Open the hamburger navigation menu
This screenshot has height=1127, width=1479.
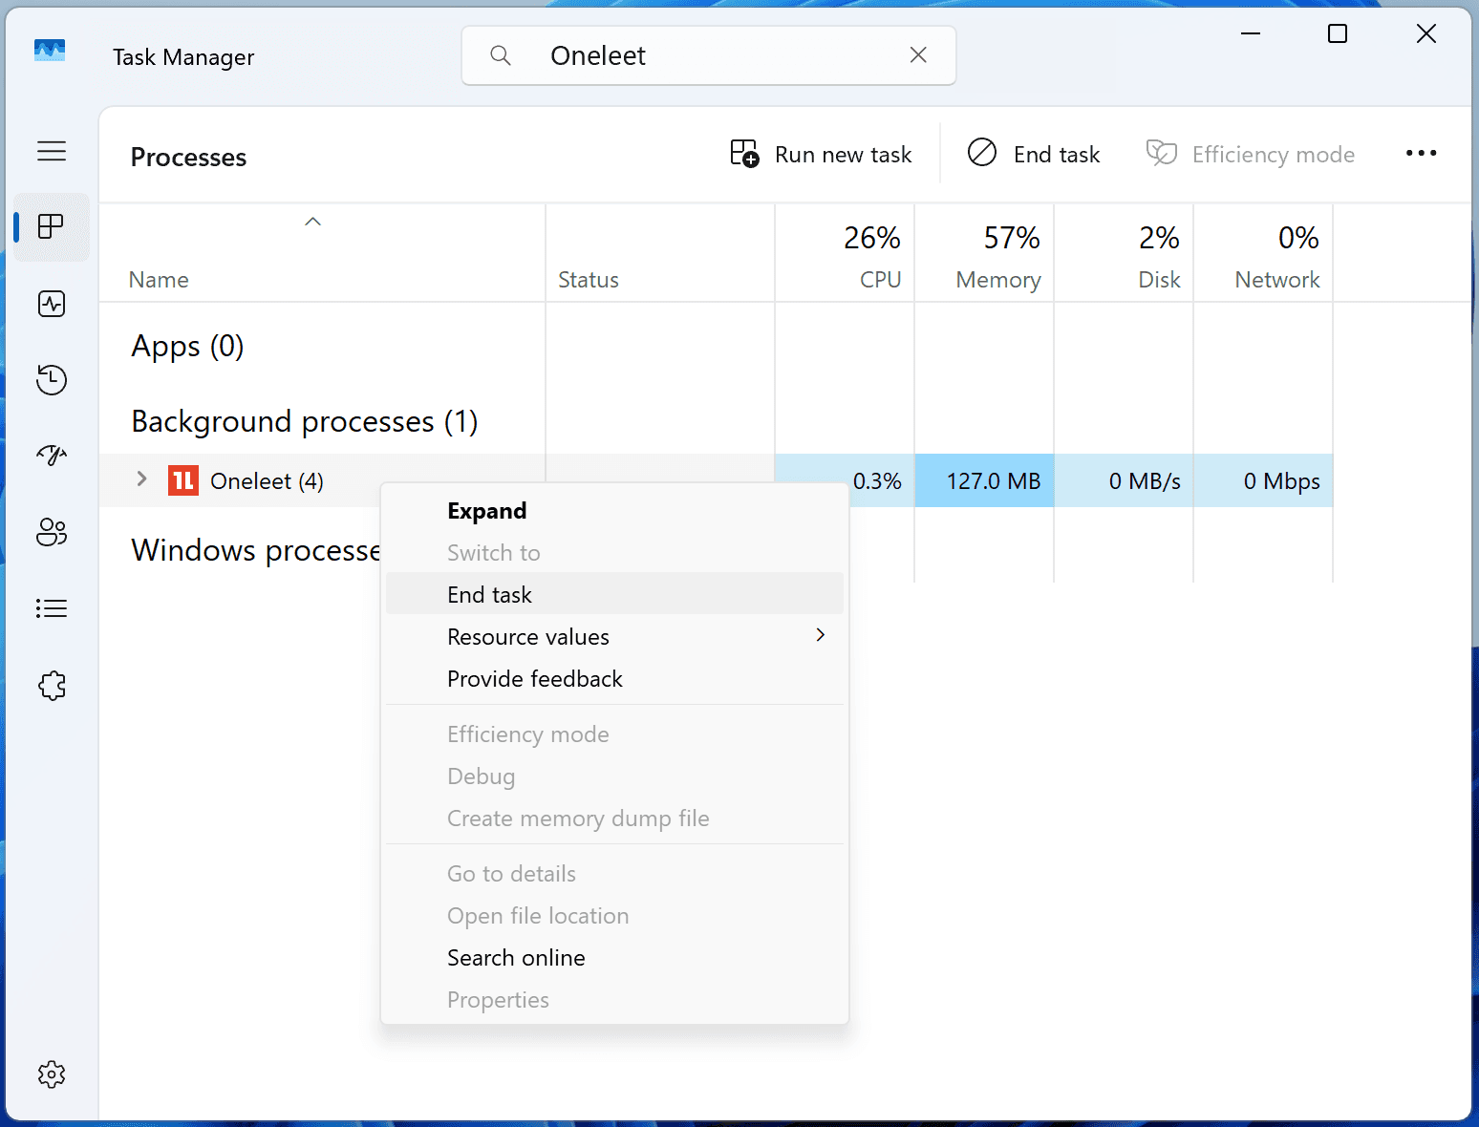click(52, 151)
